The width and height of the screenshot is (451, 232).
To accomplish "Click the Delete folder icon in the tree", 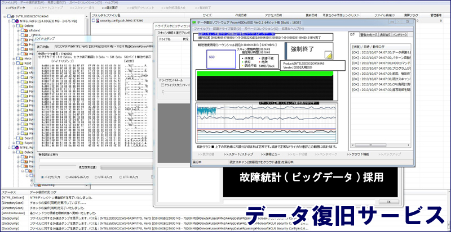I will point(22,25).
